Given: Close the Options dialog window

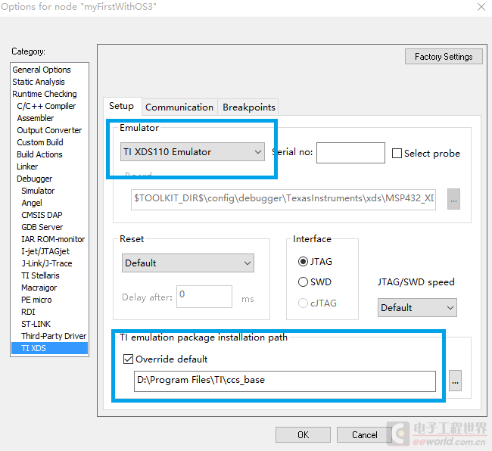Looking at the screenshot, I should pos(481,7).
